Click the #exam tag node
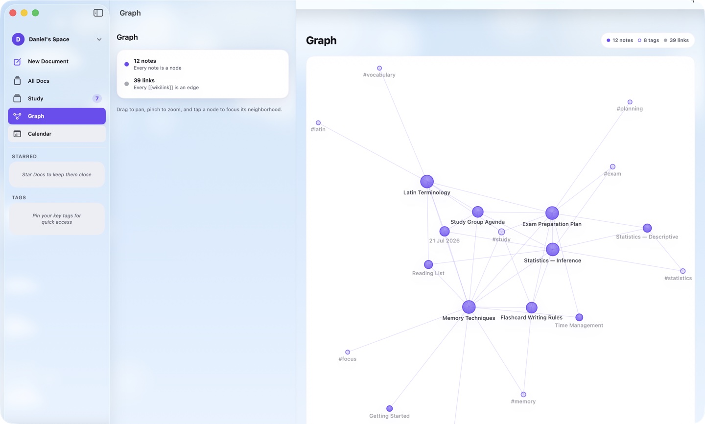 tap(612, 167)
